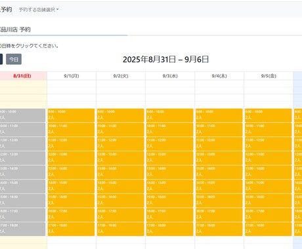
Task: Choose 9/2(火) 15:00-16:00 time slot
Action: 121,201
